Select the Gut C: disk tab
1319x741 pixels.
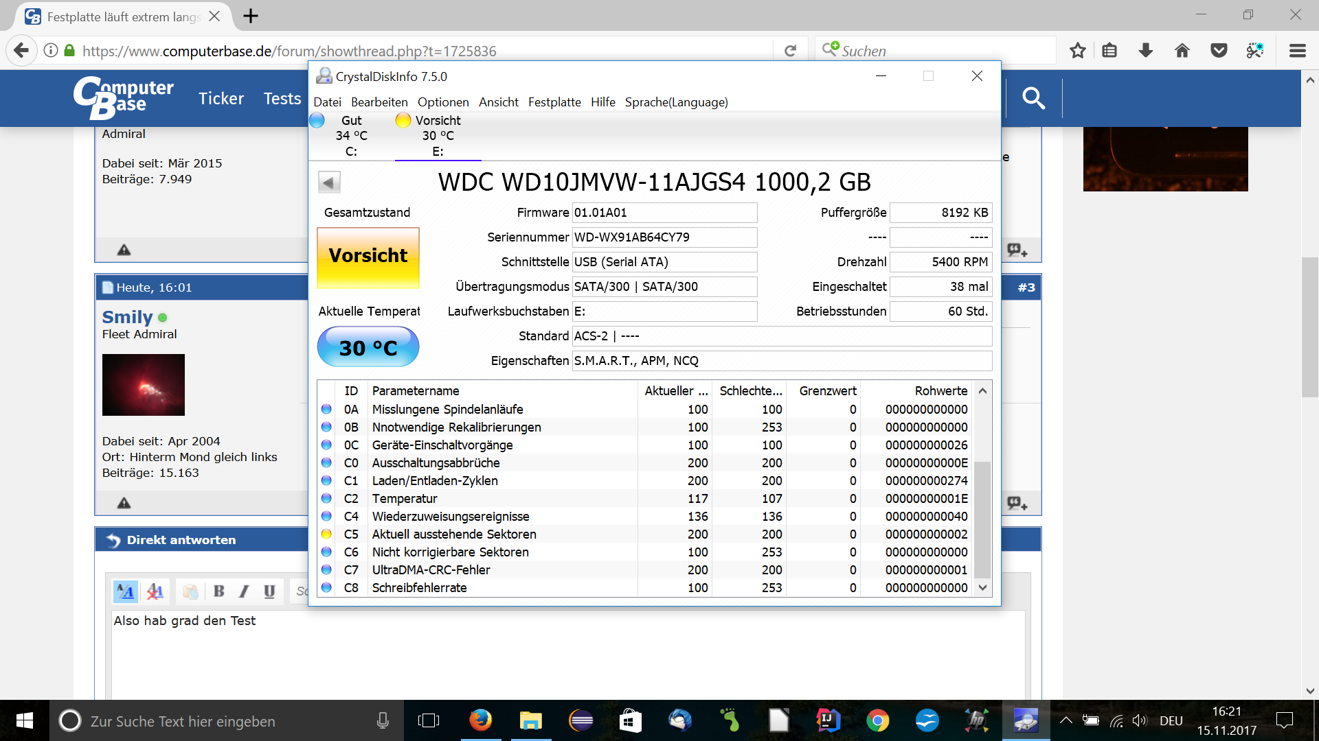click(351, 135)
